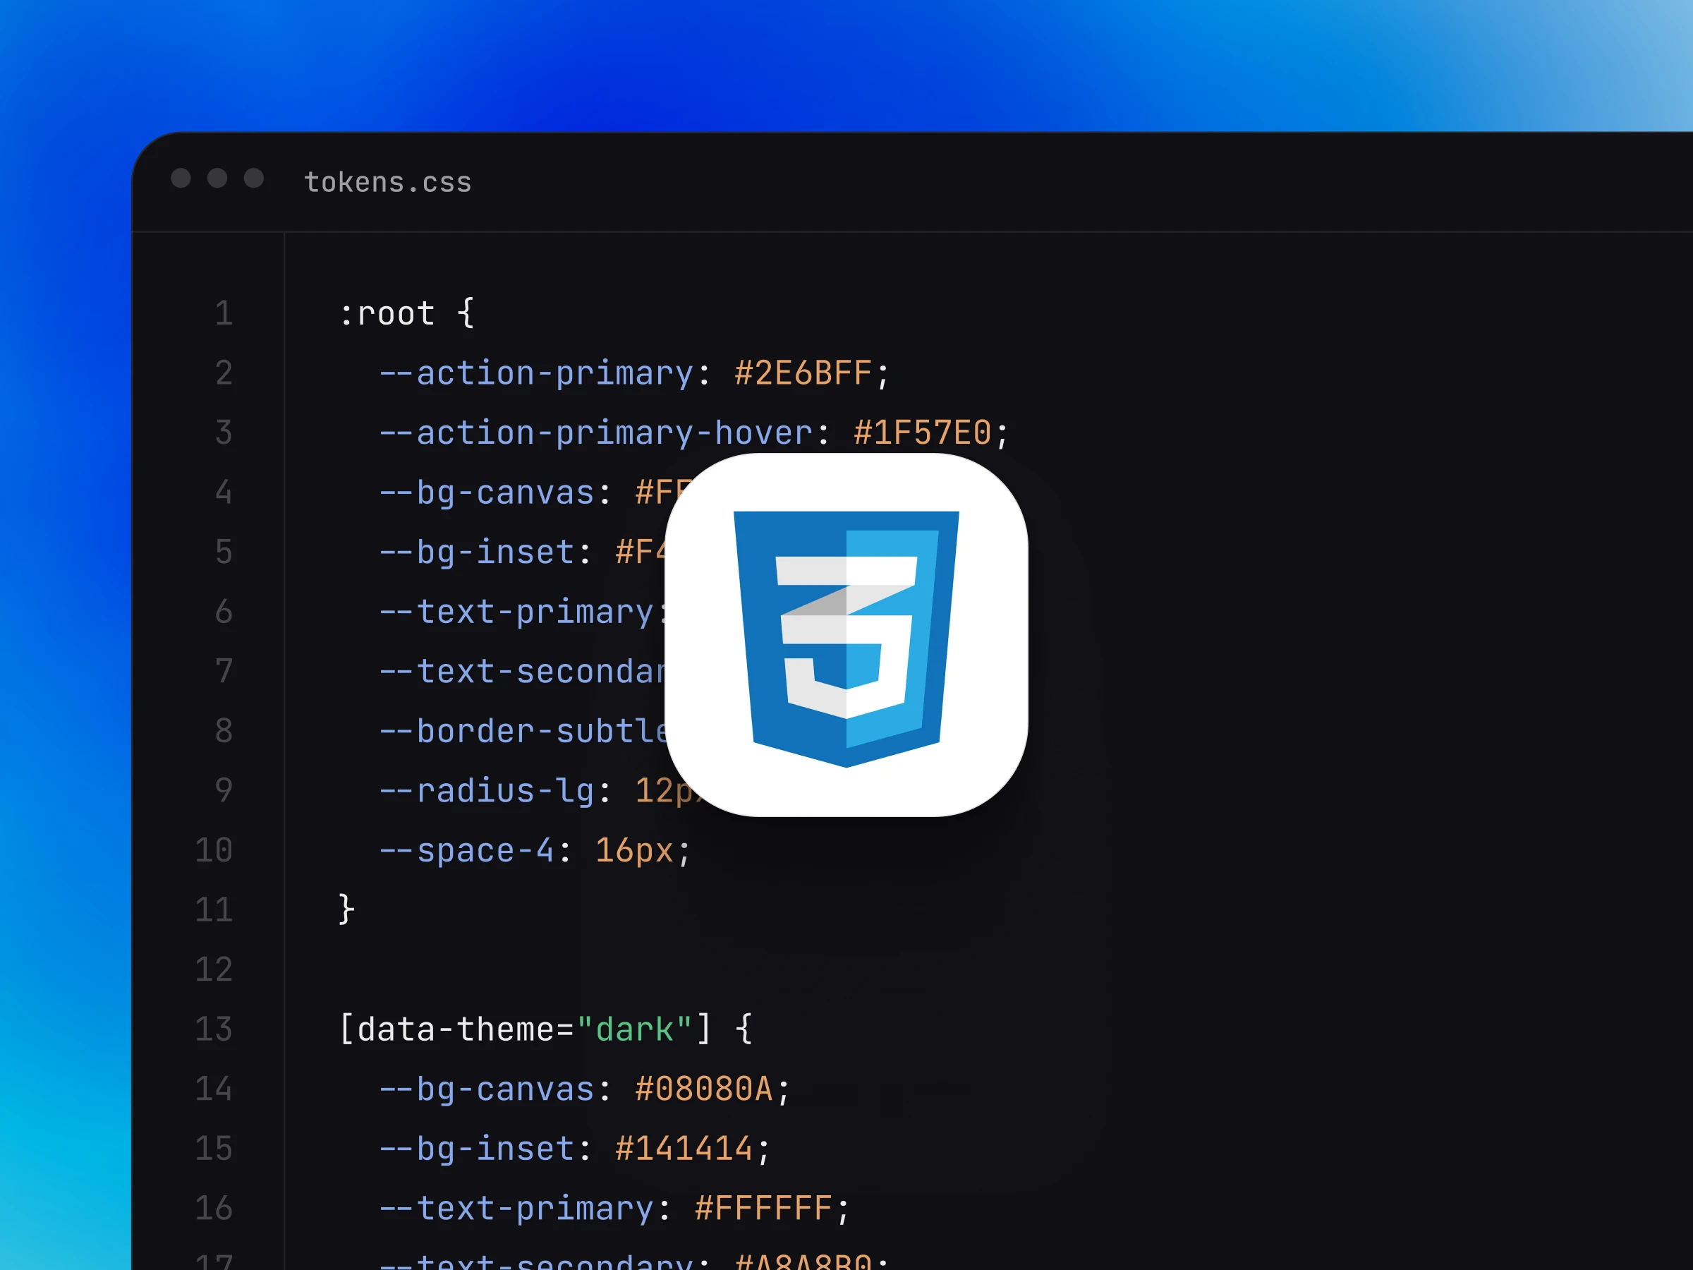Click the --action-primary property name

click(537, 373)
